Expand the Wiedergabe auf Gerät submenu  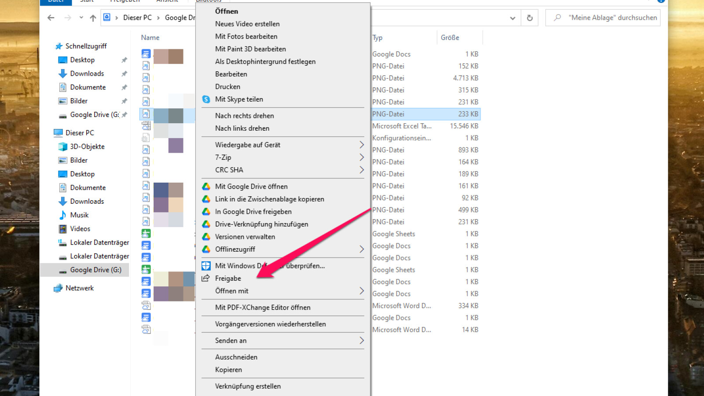click(x=361, y=145)
